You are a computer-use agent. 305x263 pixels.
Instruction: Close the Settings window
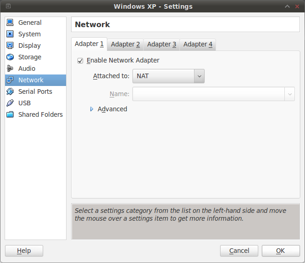297,6
